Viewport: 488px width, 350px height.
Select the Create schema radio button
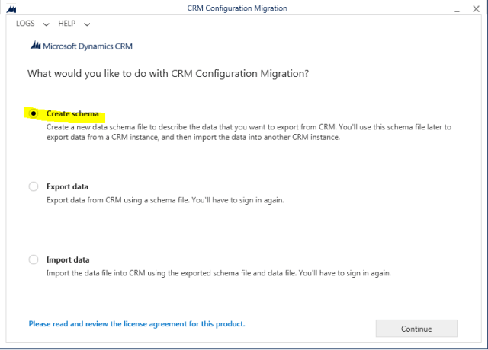tap(34, 113)
